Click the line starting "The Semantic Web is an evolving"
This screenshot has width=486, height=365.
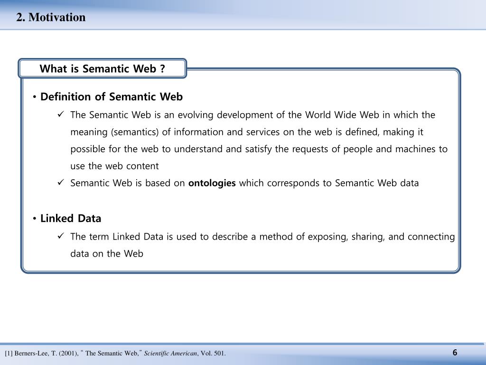coord(252,115)
